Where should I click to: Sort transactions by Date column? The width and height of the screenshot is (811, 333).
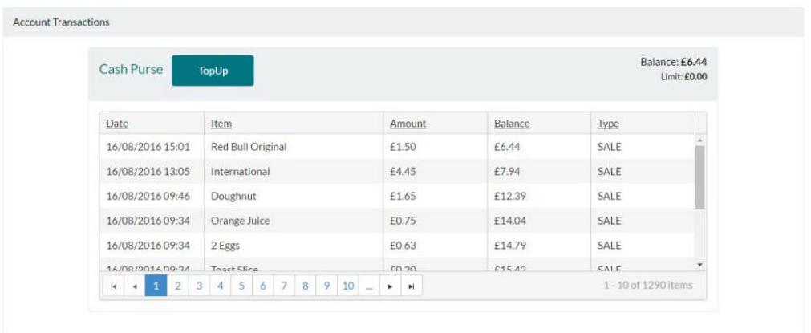pos(117,124)
